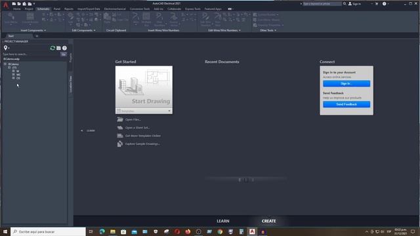Click the Trim Wire tool in ribbon
Viewport: 420px width, 236px height.
click(218, 19)
